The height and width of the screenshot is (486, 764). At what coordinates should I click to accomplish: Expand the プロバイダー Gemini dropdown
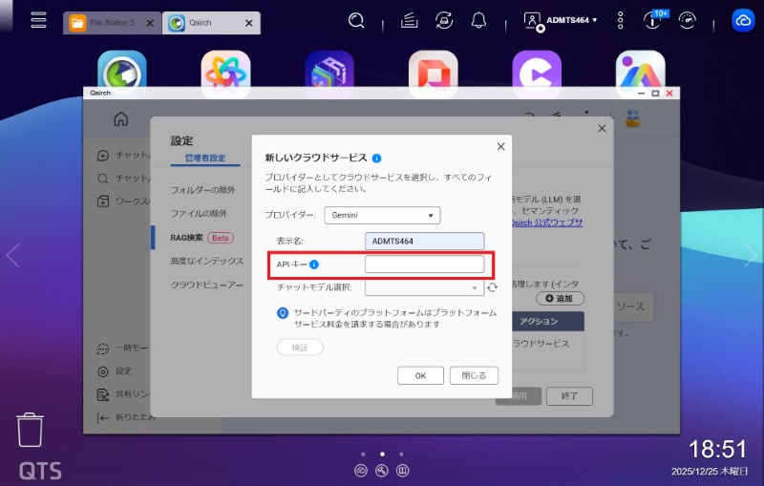(382, 216)
